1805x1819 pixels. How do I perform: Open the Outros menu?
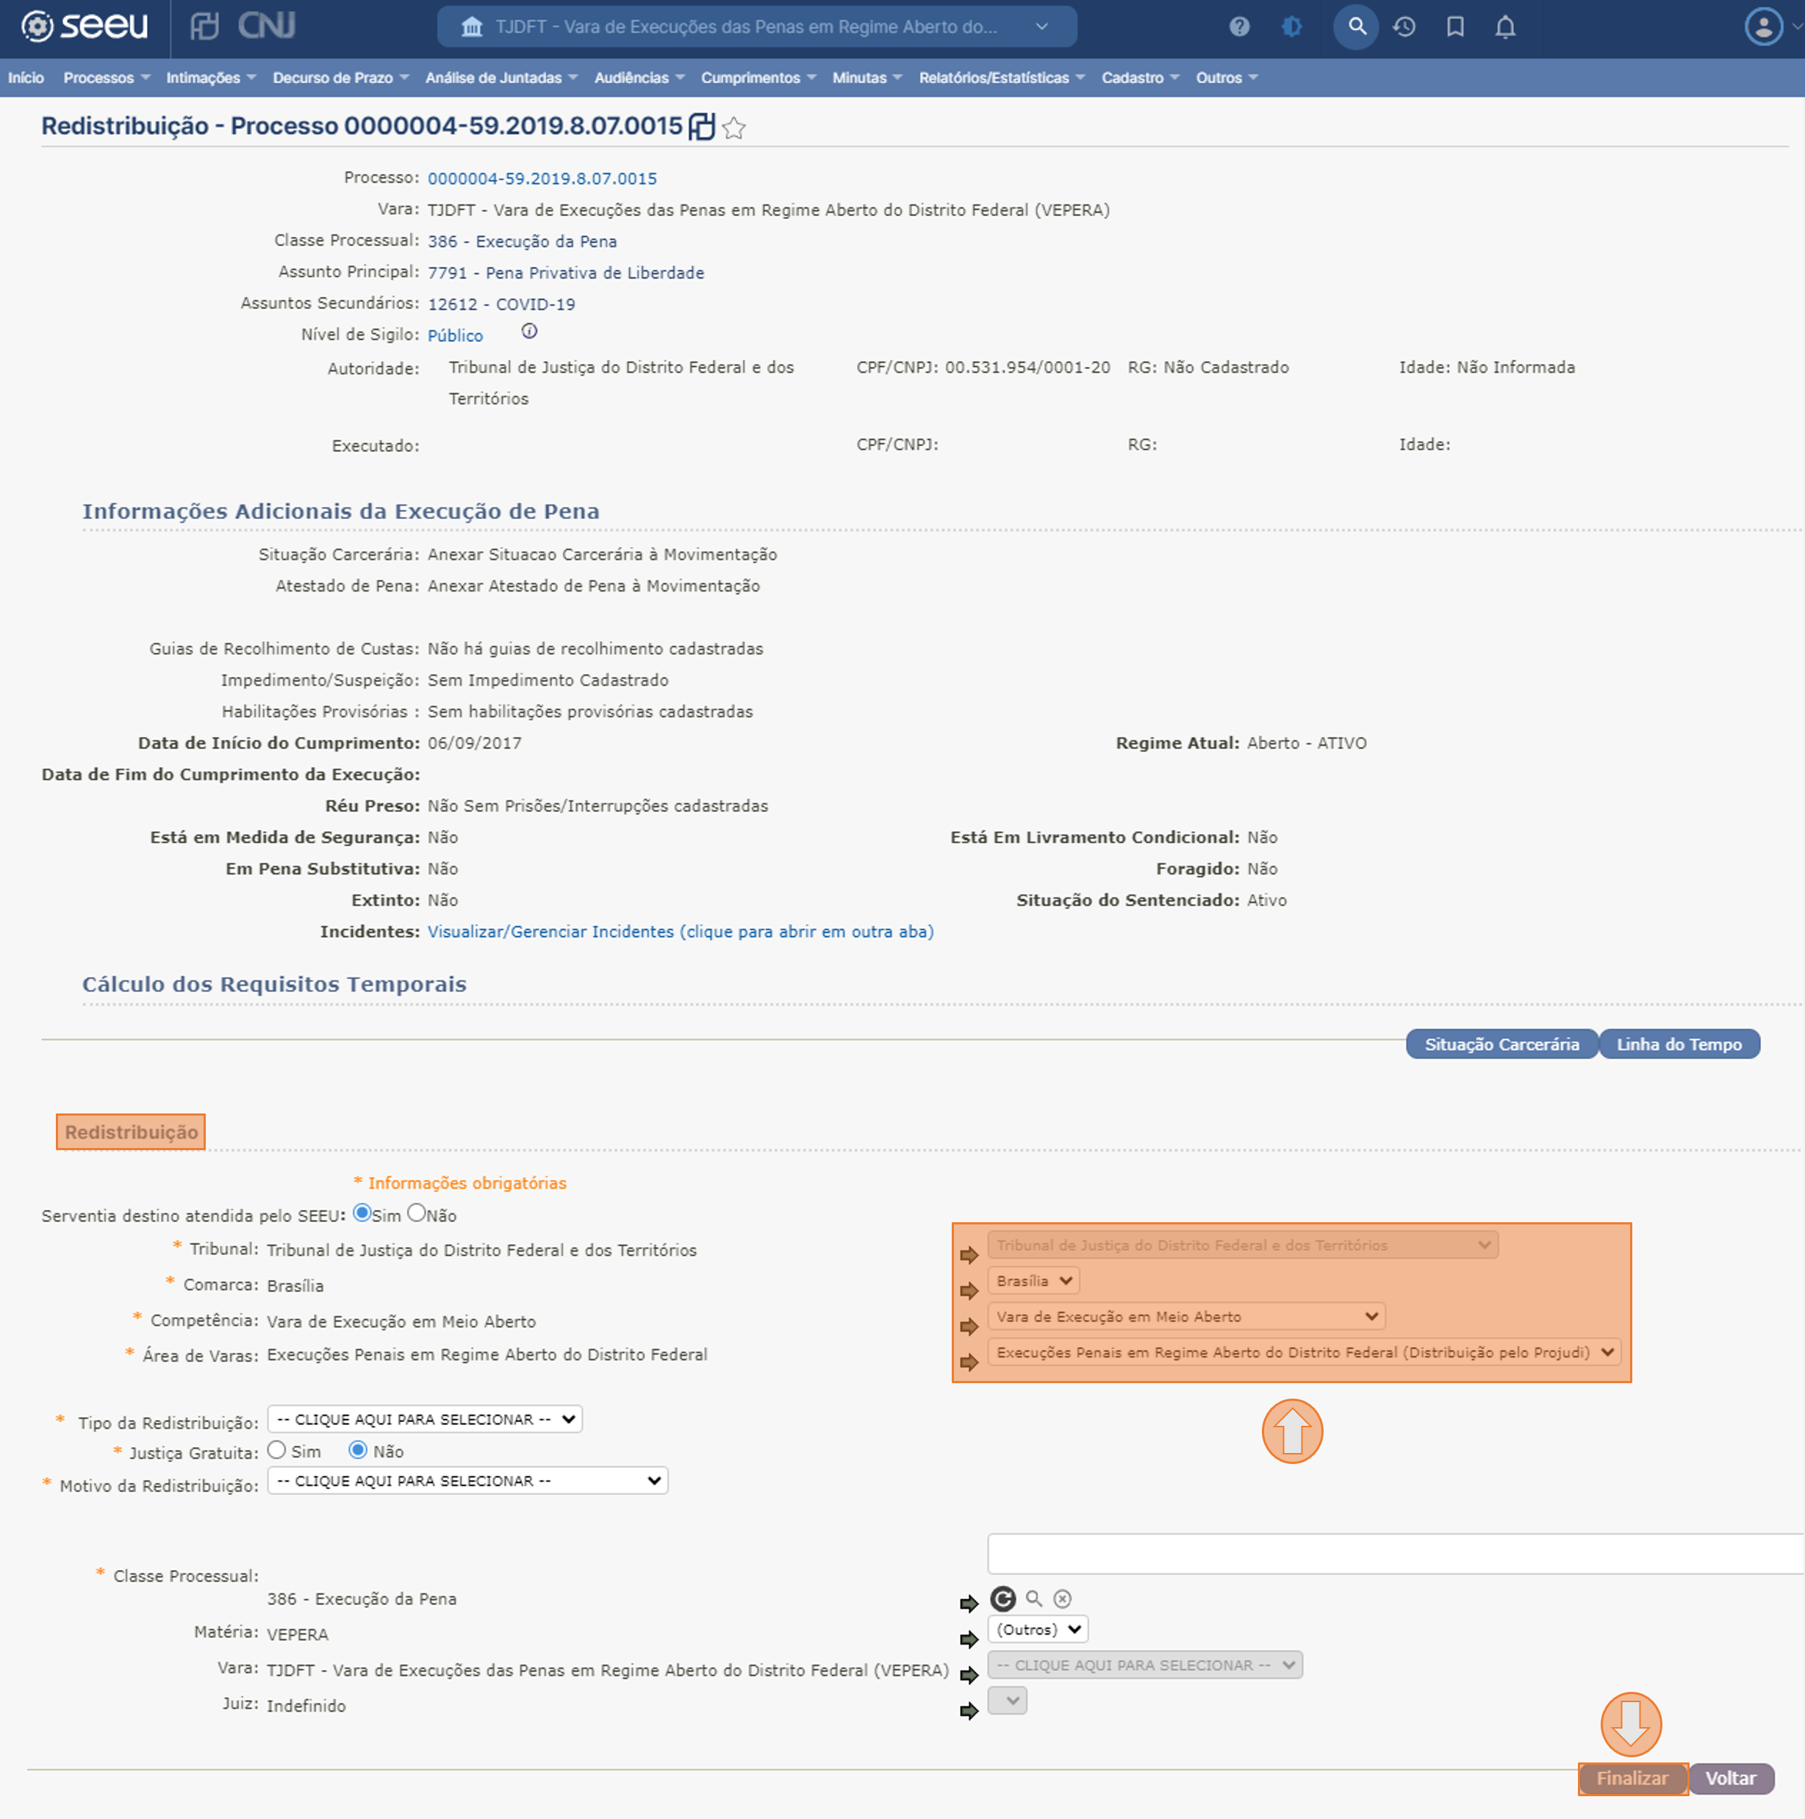(x=1227, y=77)
